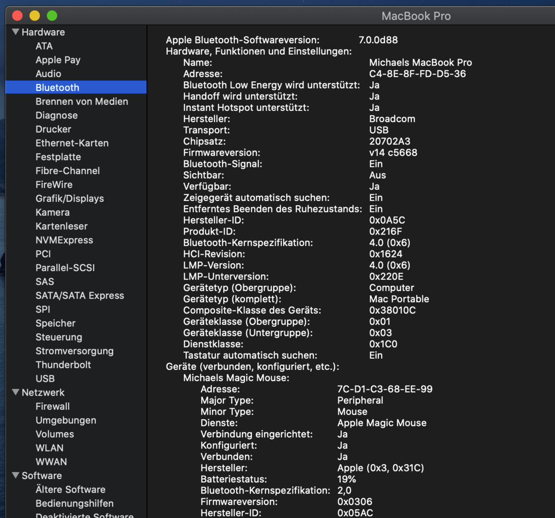The height and width of the screenshot is (518, 555).
Task: Select Firewall under Netzwerk
Action: click(52, 406)
